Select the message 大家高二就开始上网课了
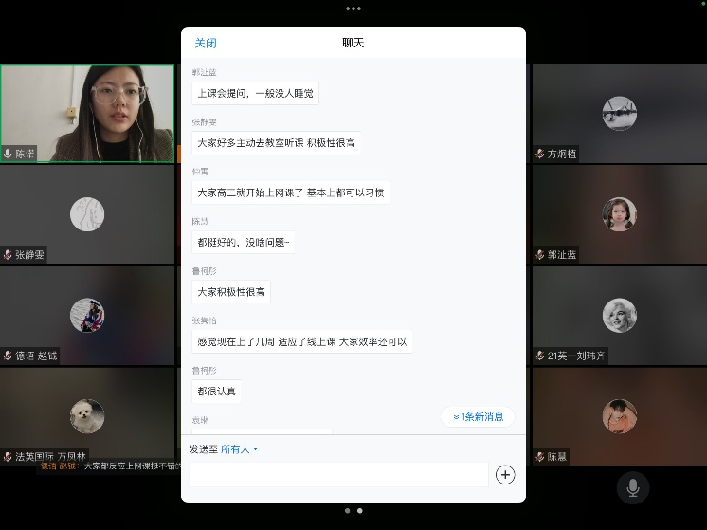 (291, 192)
